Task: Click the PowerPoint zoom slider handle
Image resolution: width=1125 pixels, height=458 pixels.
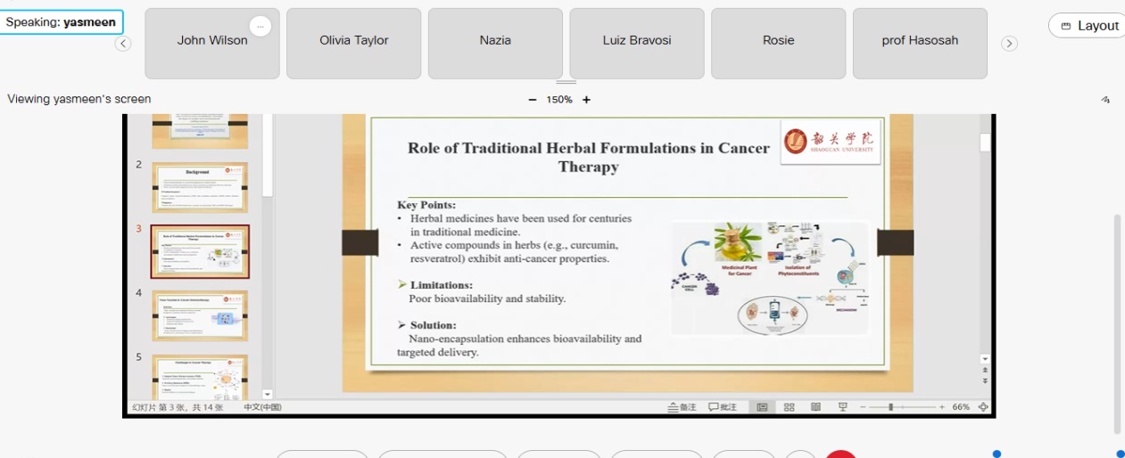Action: pyautogui.click(x=891, y=407)
